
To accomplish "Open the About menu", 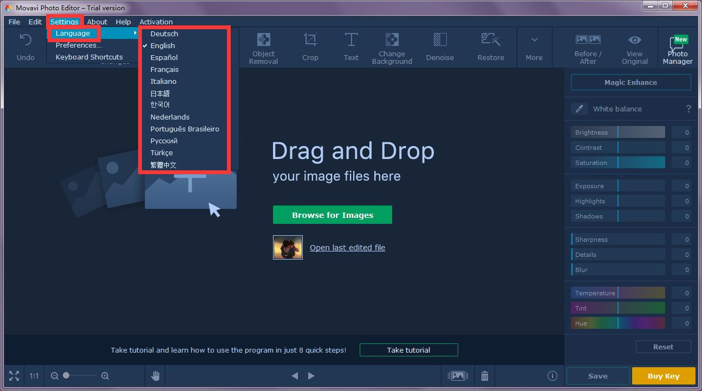I will [97, 22].
